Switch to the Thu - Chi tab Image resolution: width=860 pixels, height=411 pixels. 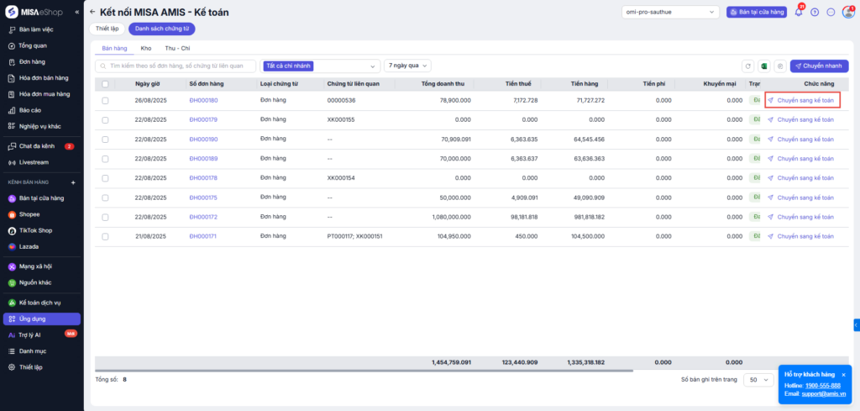[x=177, y=48]
